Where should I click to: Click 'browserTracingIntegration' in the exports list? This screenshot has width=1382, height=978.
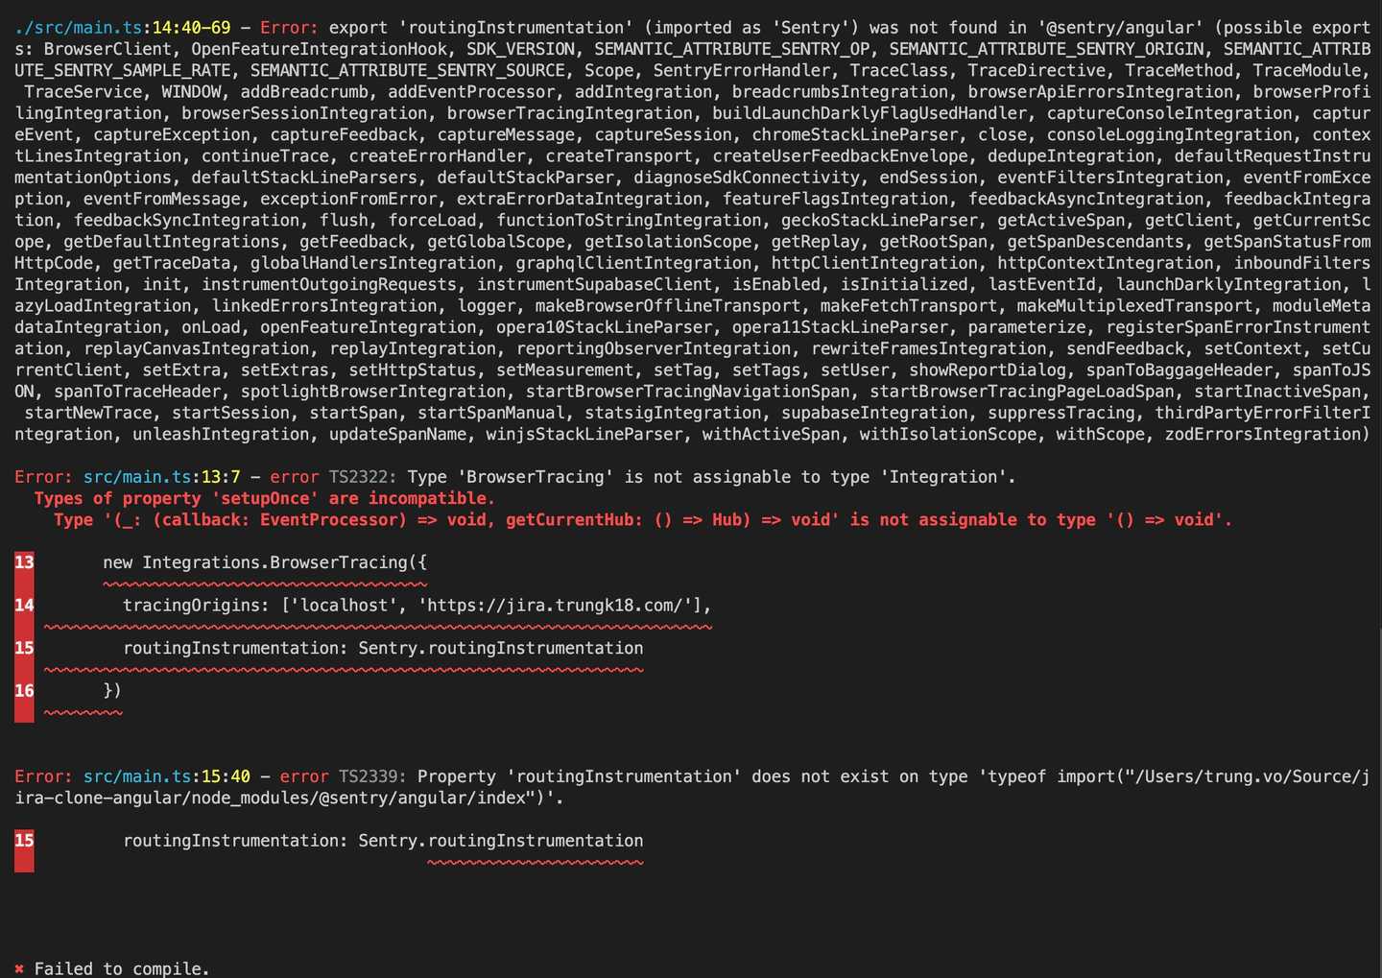click(569, 113)
